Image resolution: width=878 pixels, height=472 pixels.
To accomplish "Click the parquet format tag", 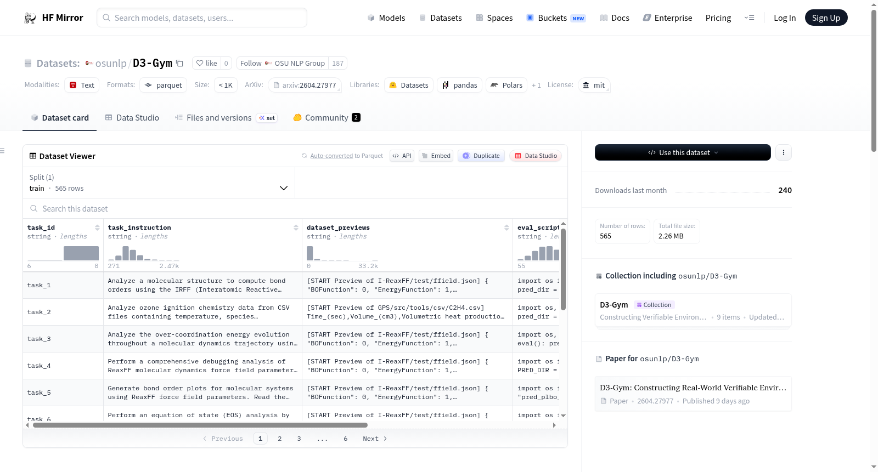I will [x=164, y=85].
